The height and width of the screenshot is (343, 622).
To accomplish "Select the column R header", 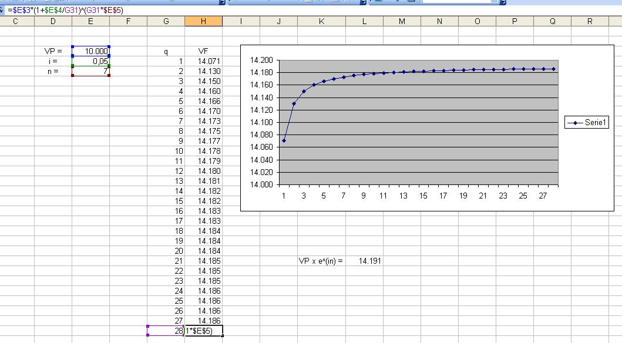I will (590, 21).
